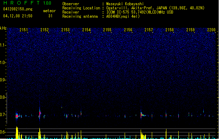Click the Receiver field label
Viewport: 219px width, 139px height.
(x=71, y=12)
